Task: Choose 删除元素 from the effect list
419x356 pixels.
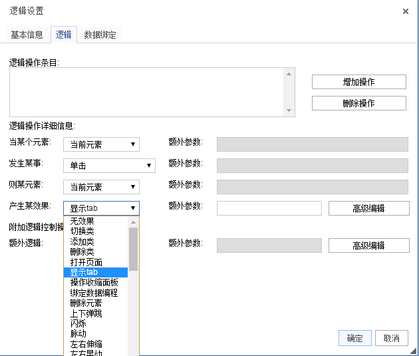Action: click(96, 303)
